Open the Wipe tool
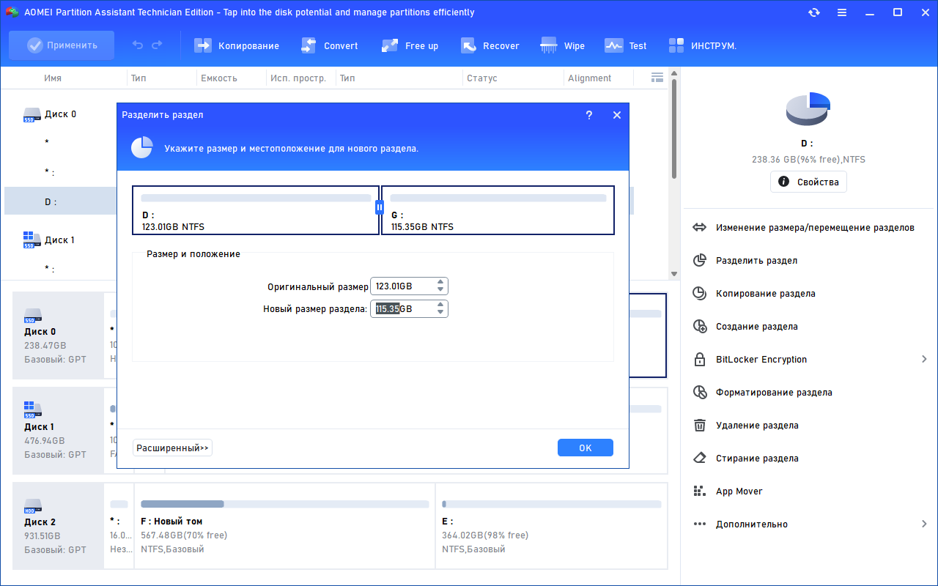 (x=562, y=45)
